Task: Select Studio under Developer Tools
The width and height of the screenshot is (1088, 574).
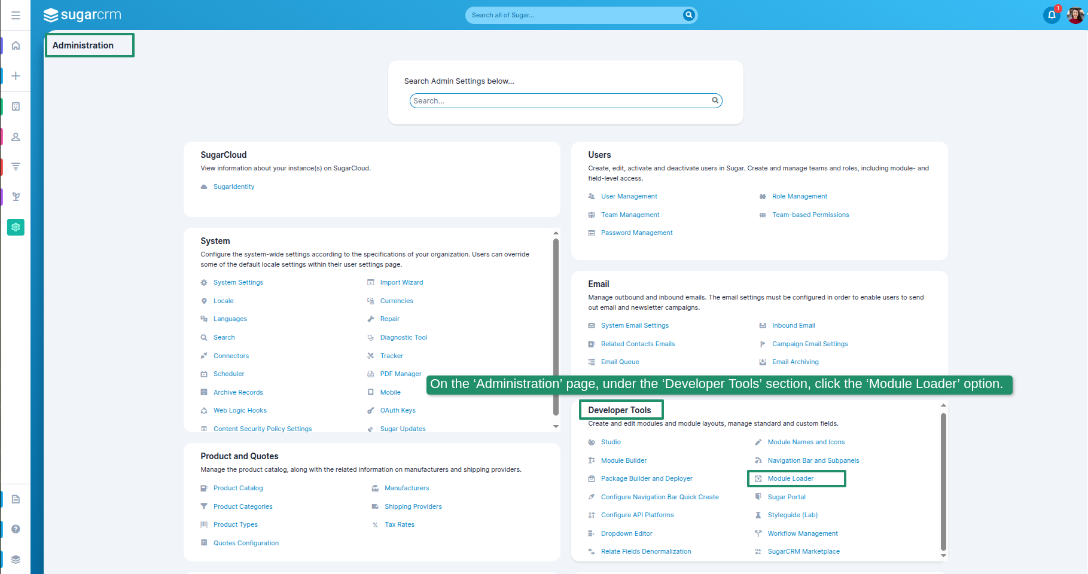Action: pos(611,442)
